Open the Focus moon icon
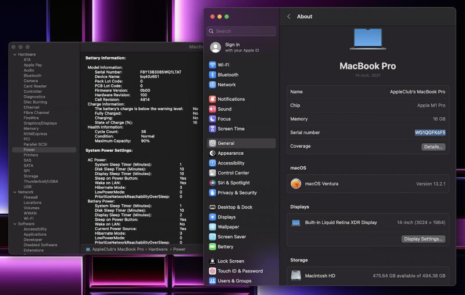Viewport: 465px width, 295px height. [212, 119]
